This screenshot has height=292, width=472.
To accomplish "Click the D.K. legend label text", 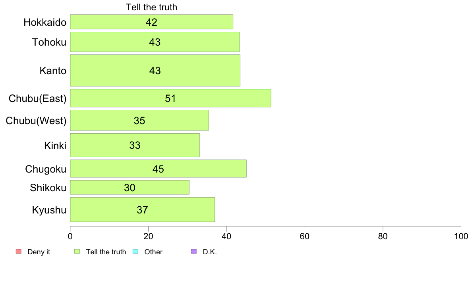I will pos(210,252).
